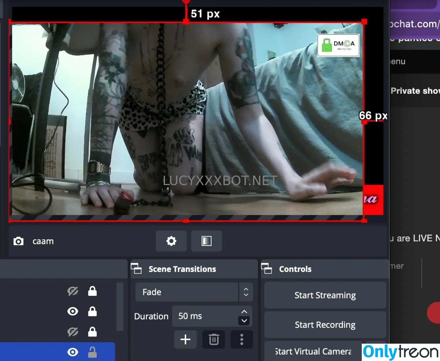Click Start Recording button
Screen dimensions: 440x361
tap(325, 325)
